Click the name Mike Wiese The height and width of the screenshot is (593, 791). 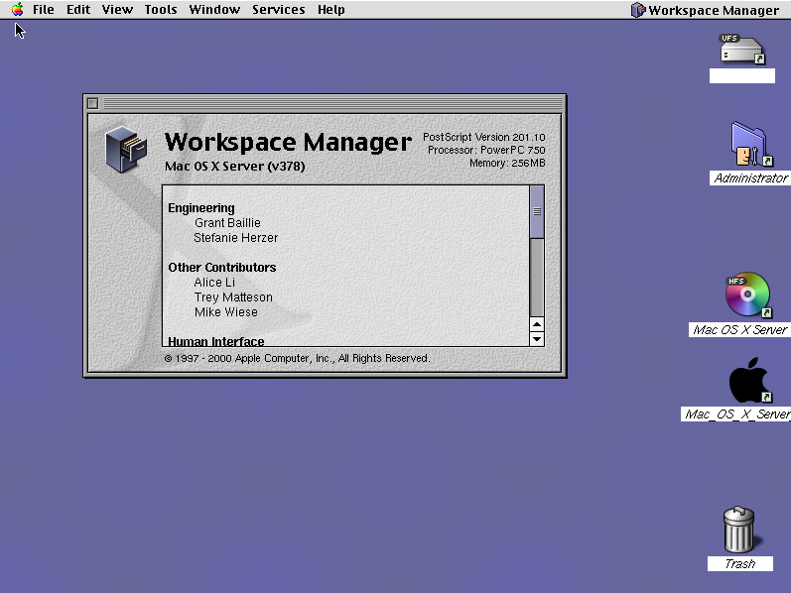[x=226, y=312]
